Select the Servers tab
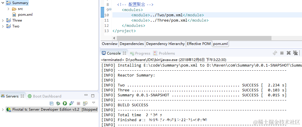The image size is (302, 127). 12,96
